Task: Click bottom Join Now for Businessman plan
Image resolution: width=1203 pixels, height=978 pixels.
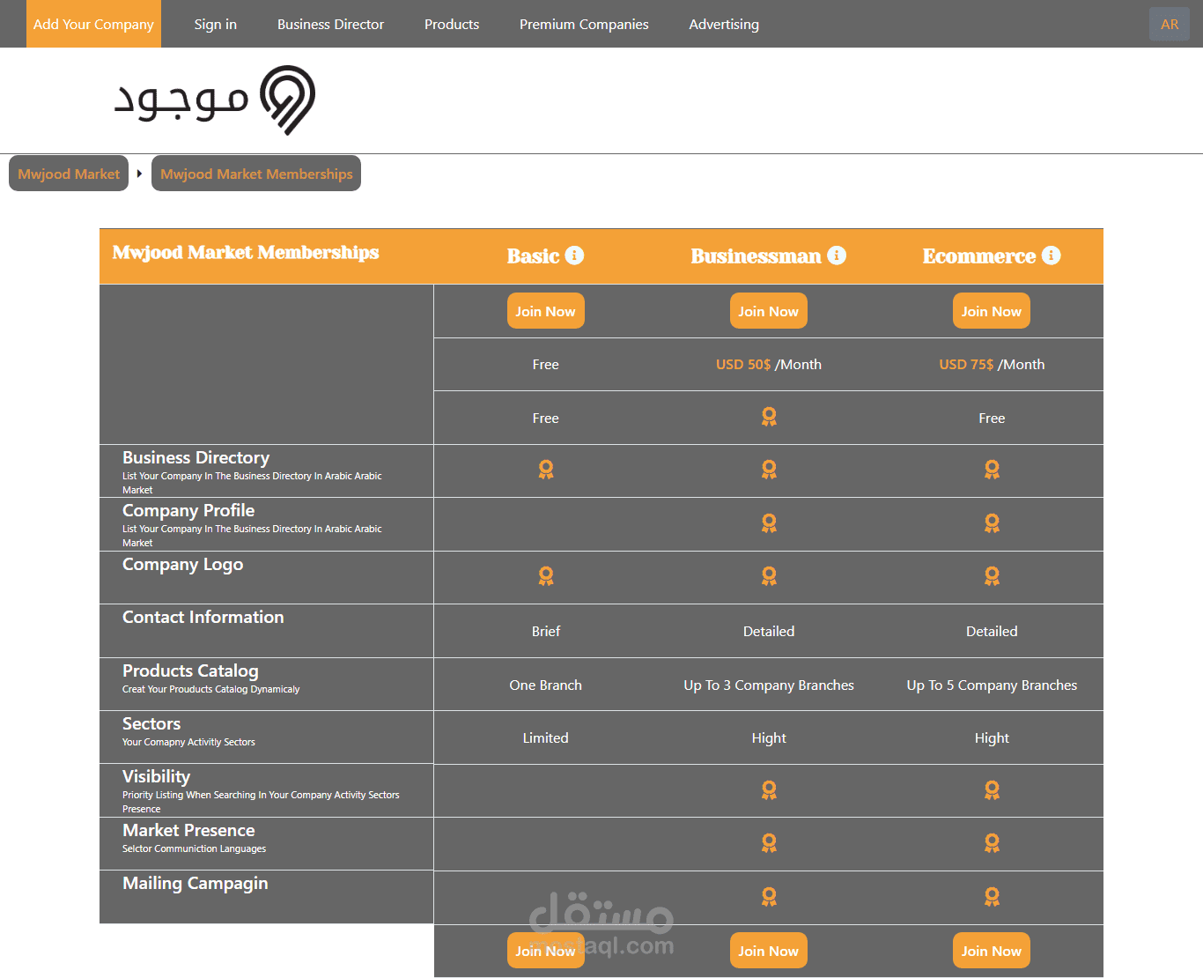Action: 769,951
